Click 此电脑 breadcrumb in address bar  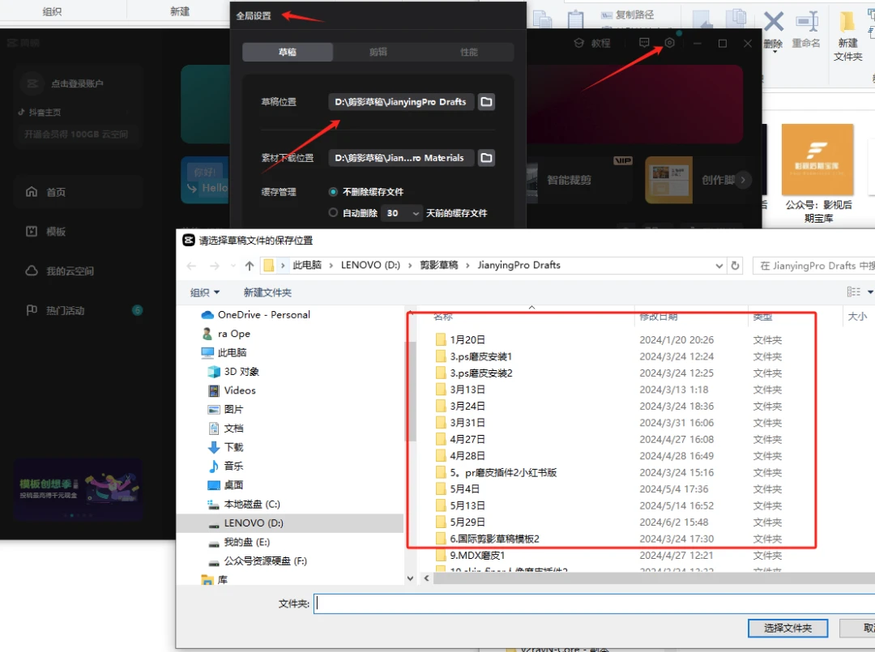(x=307, y=266)
